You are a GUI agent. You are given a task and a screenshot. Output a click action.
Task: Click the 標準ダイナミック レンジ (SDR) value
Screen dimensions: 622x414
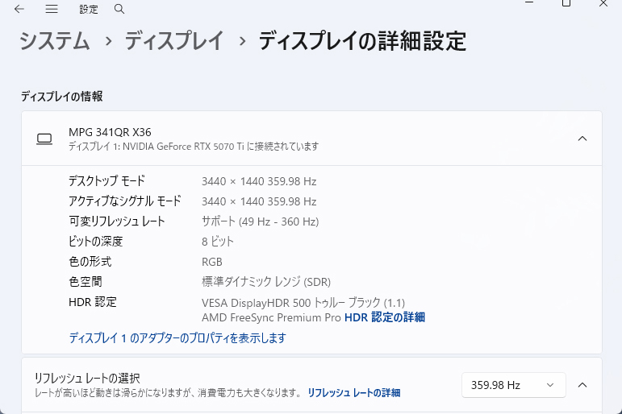[266, 282]
